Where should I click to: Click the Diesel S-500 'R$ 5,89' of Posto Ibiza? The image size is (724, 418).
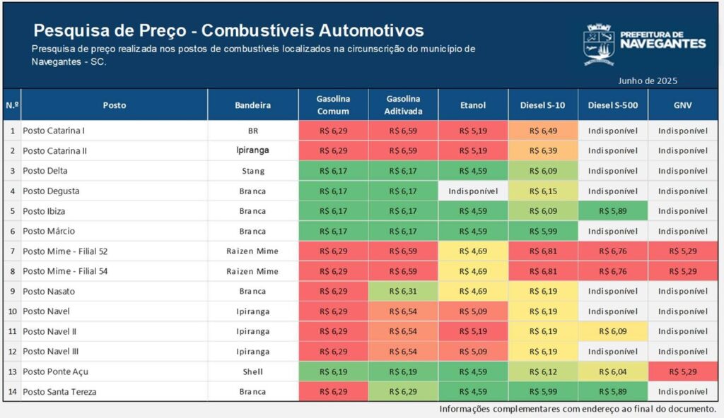coord(613,211)
